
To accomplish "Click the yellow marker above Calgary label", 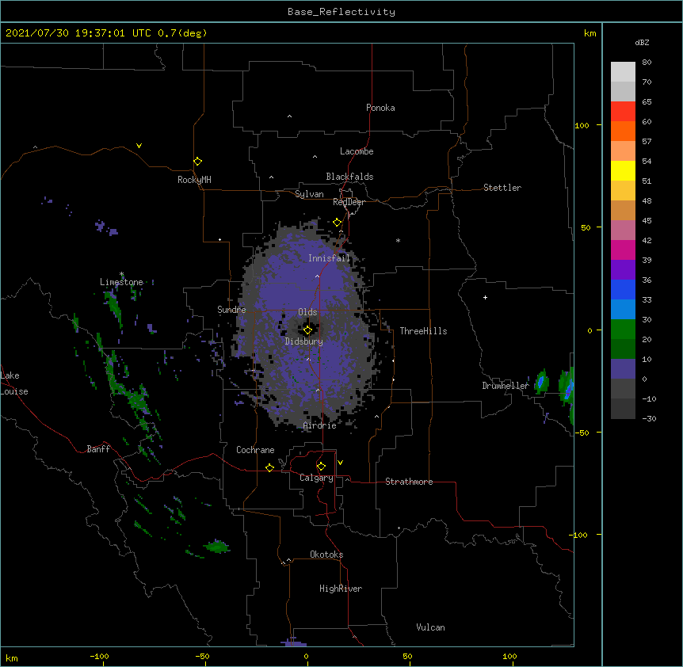I will pyautogui.click(x=321, y=467).
